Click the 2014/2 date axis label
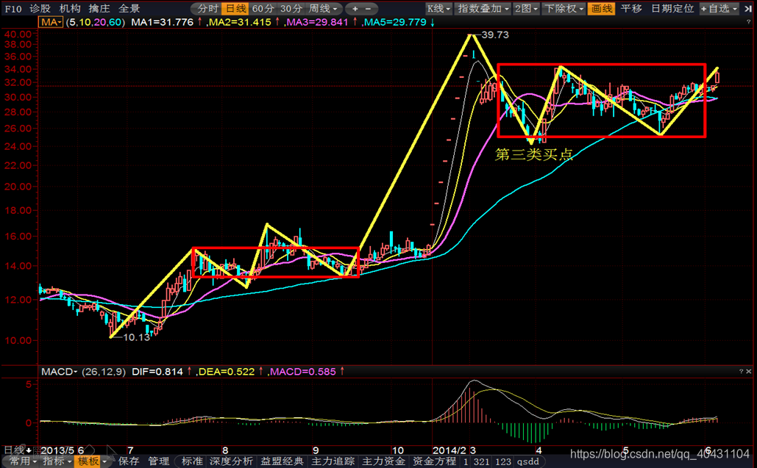The height and width of the screenshot is (468, 757). click(449, 450)
